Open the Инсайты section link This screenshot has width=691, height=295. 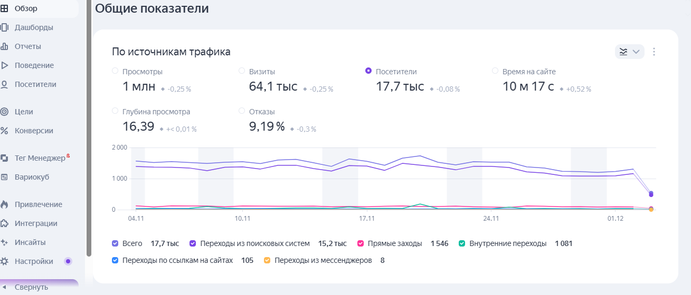pos(30,242)
